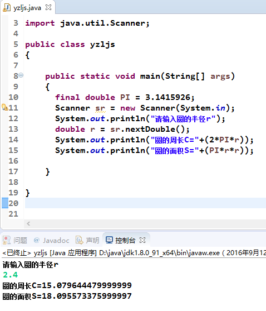The width and height of the screenshot is (266, 311).
Task: Click the console output 圆的周长C=15.079644479999999
Action: (67, 285)
